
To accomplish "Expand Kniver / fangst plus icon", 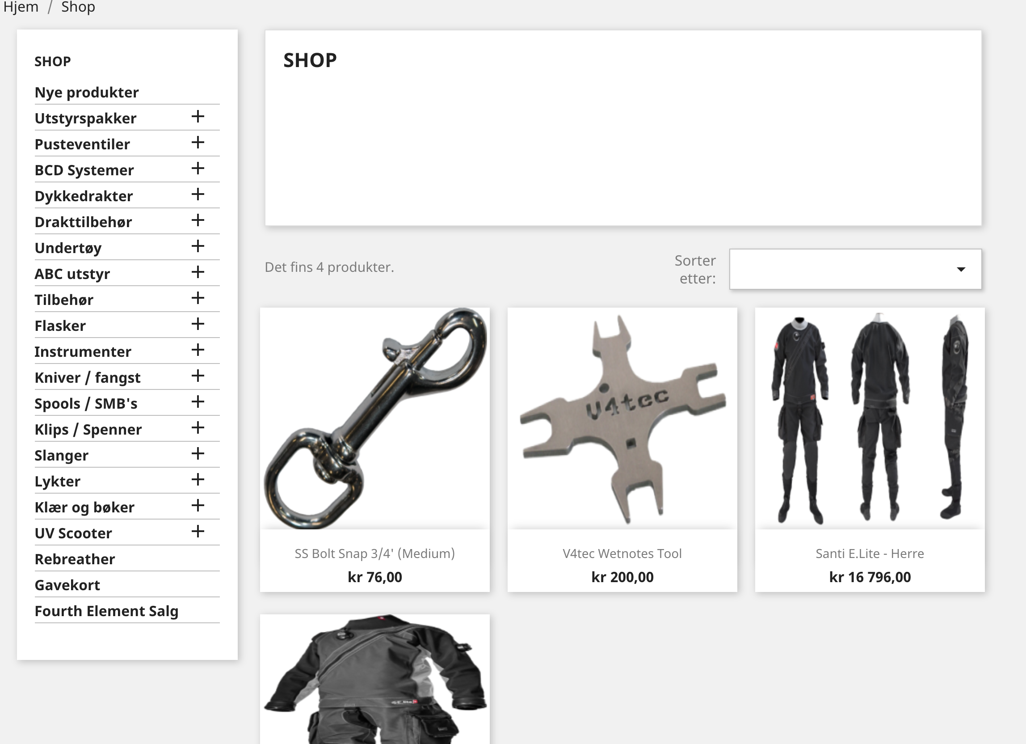I will pyautogui.click(x=198, y=376).
